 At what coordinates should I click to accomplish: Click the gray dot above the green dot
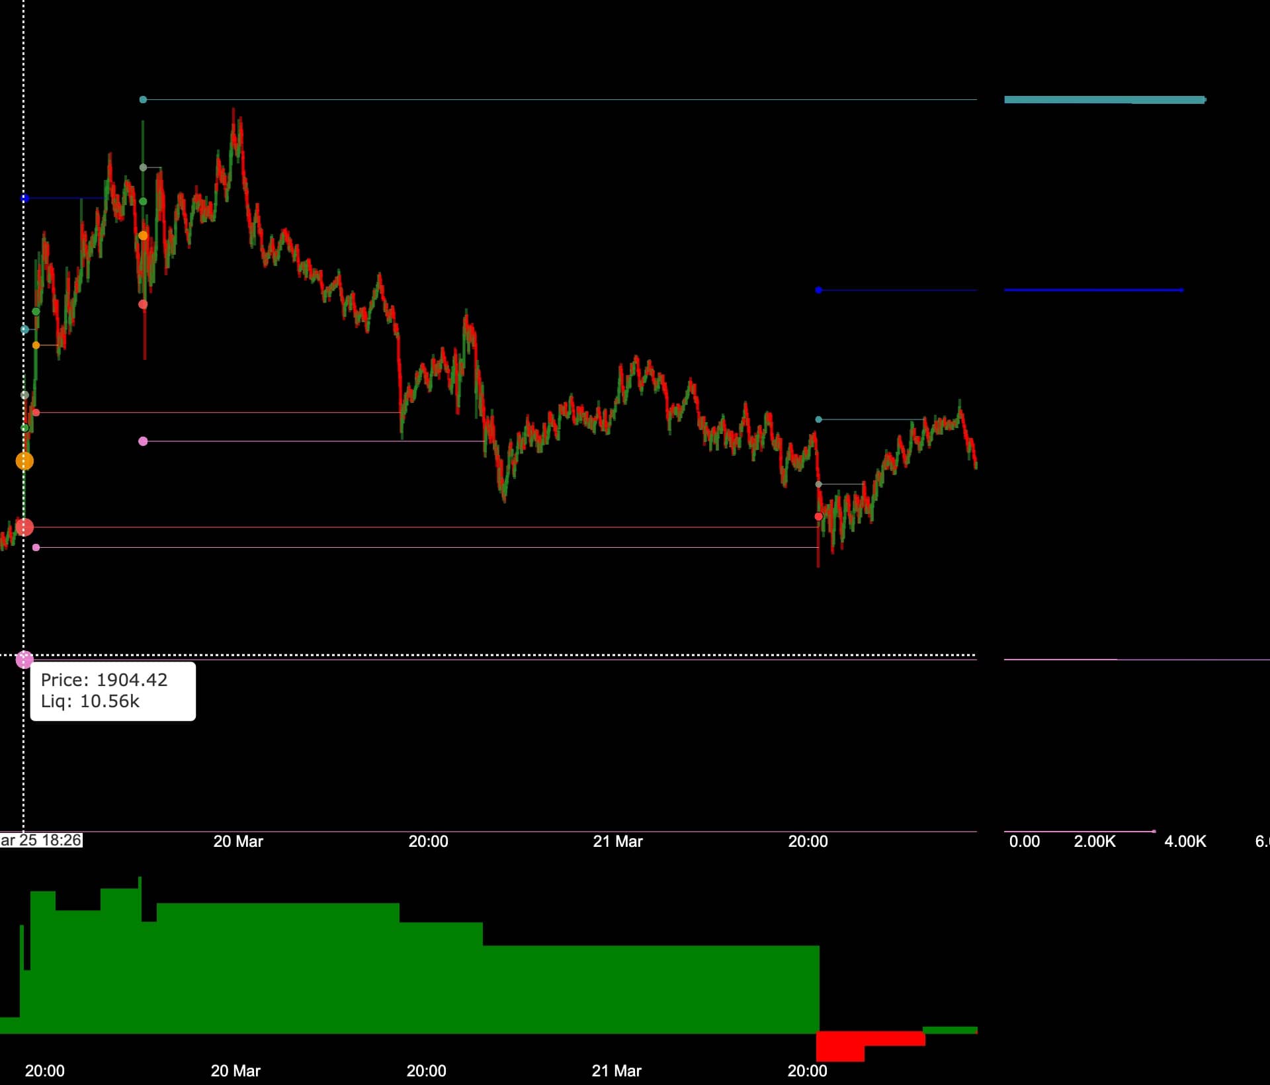(x=143, y=167)
